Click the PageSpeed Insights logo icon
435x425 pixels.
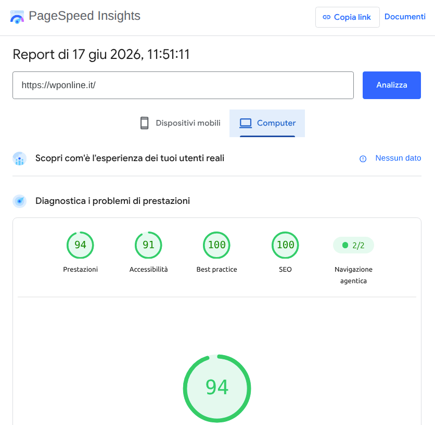(17, 17)
